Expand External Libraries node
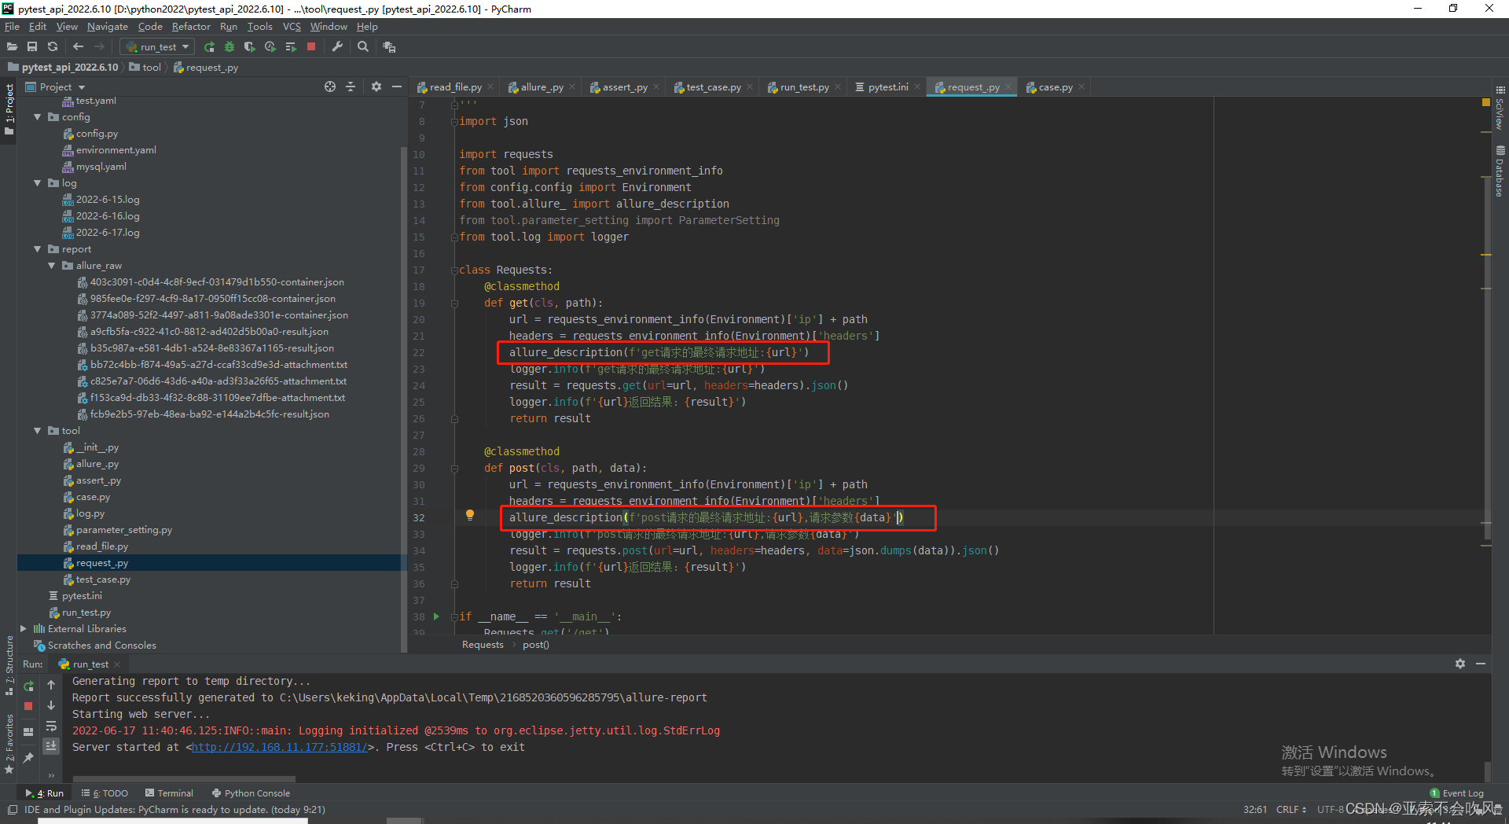This screenshot has width=1509, height=824. click(x=23, y=629)
